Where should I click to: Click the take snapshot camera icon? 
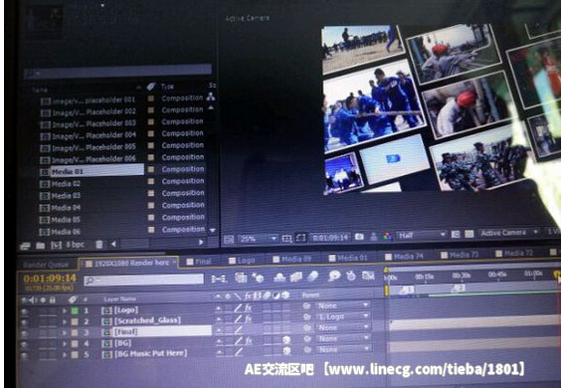[359, 237]
